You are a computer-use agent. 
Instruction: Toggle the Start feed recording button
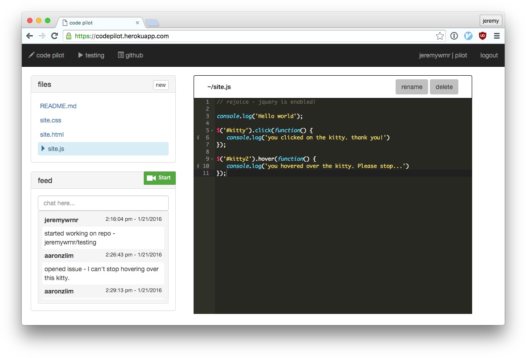[159, 178]
